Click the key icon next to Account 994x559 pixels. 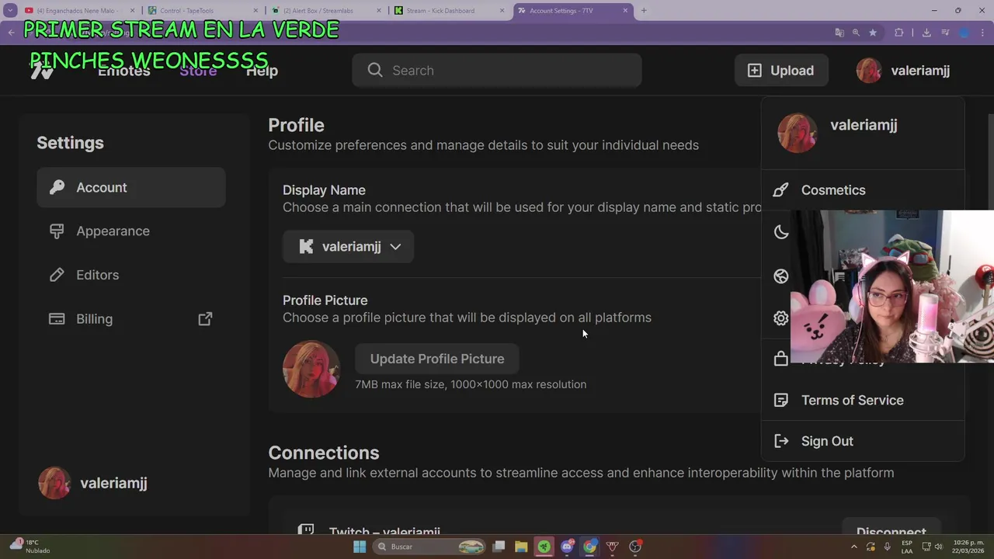(x=57, y=187)
